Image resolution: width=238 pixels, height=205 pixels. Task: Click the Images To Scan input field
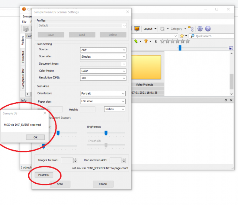pos(67,160)
